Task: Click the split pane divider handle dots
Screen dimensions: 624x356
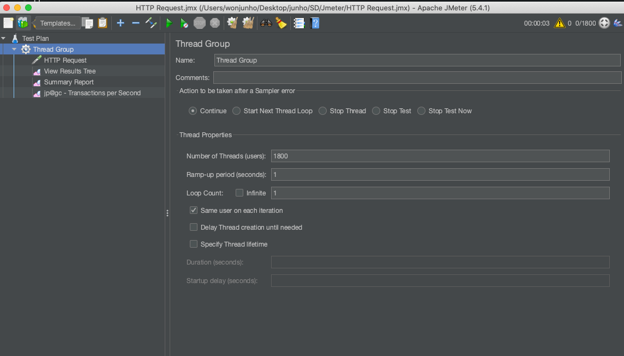Action: (167, 213)
